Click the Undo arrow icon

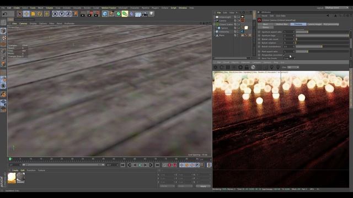(x=5, y=14)
